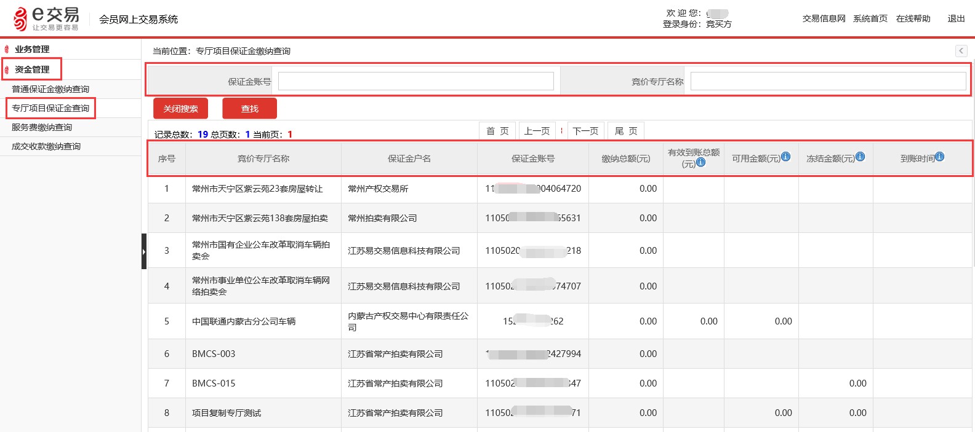Expand the 业务管理 menu section
Screen dimensions: 975x432
coord(32,49)
